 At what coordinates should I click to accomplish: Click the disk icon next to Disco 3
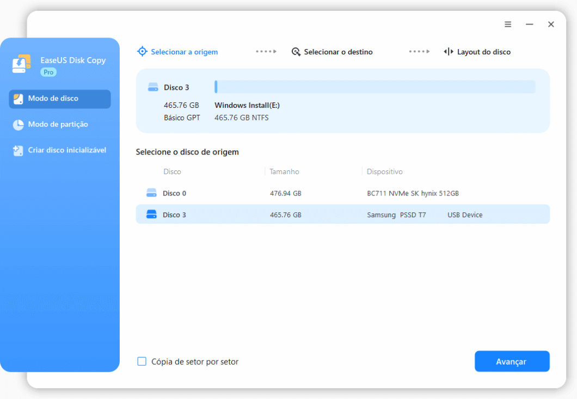click(151, 214)
